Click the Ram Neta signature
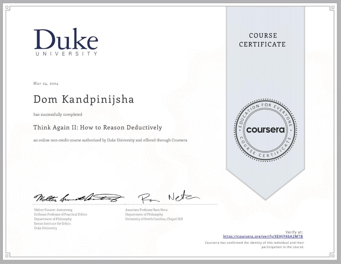The width and height of the screenshot is (341, 264). coord(169,197)
